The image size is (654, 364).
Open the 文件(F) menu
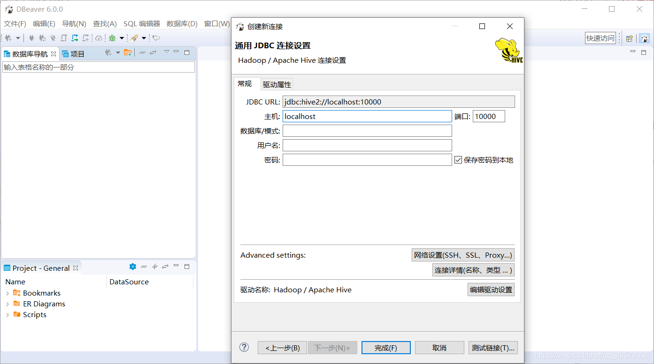click(15, 23)
